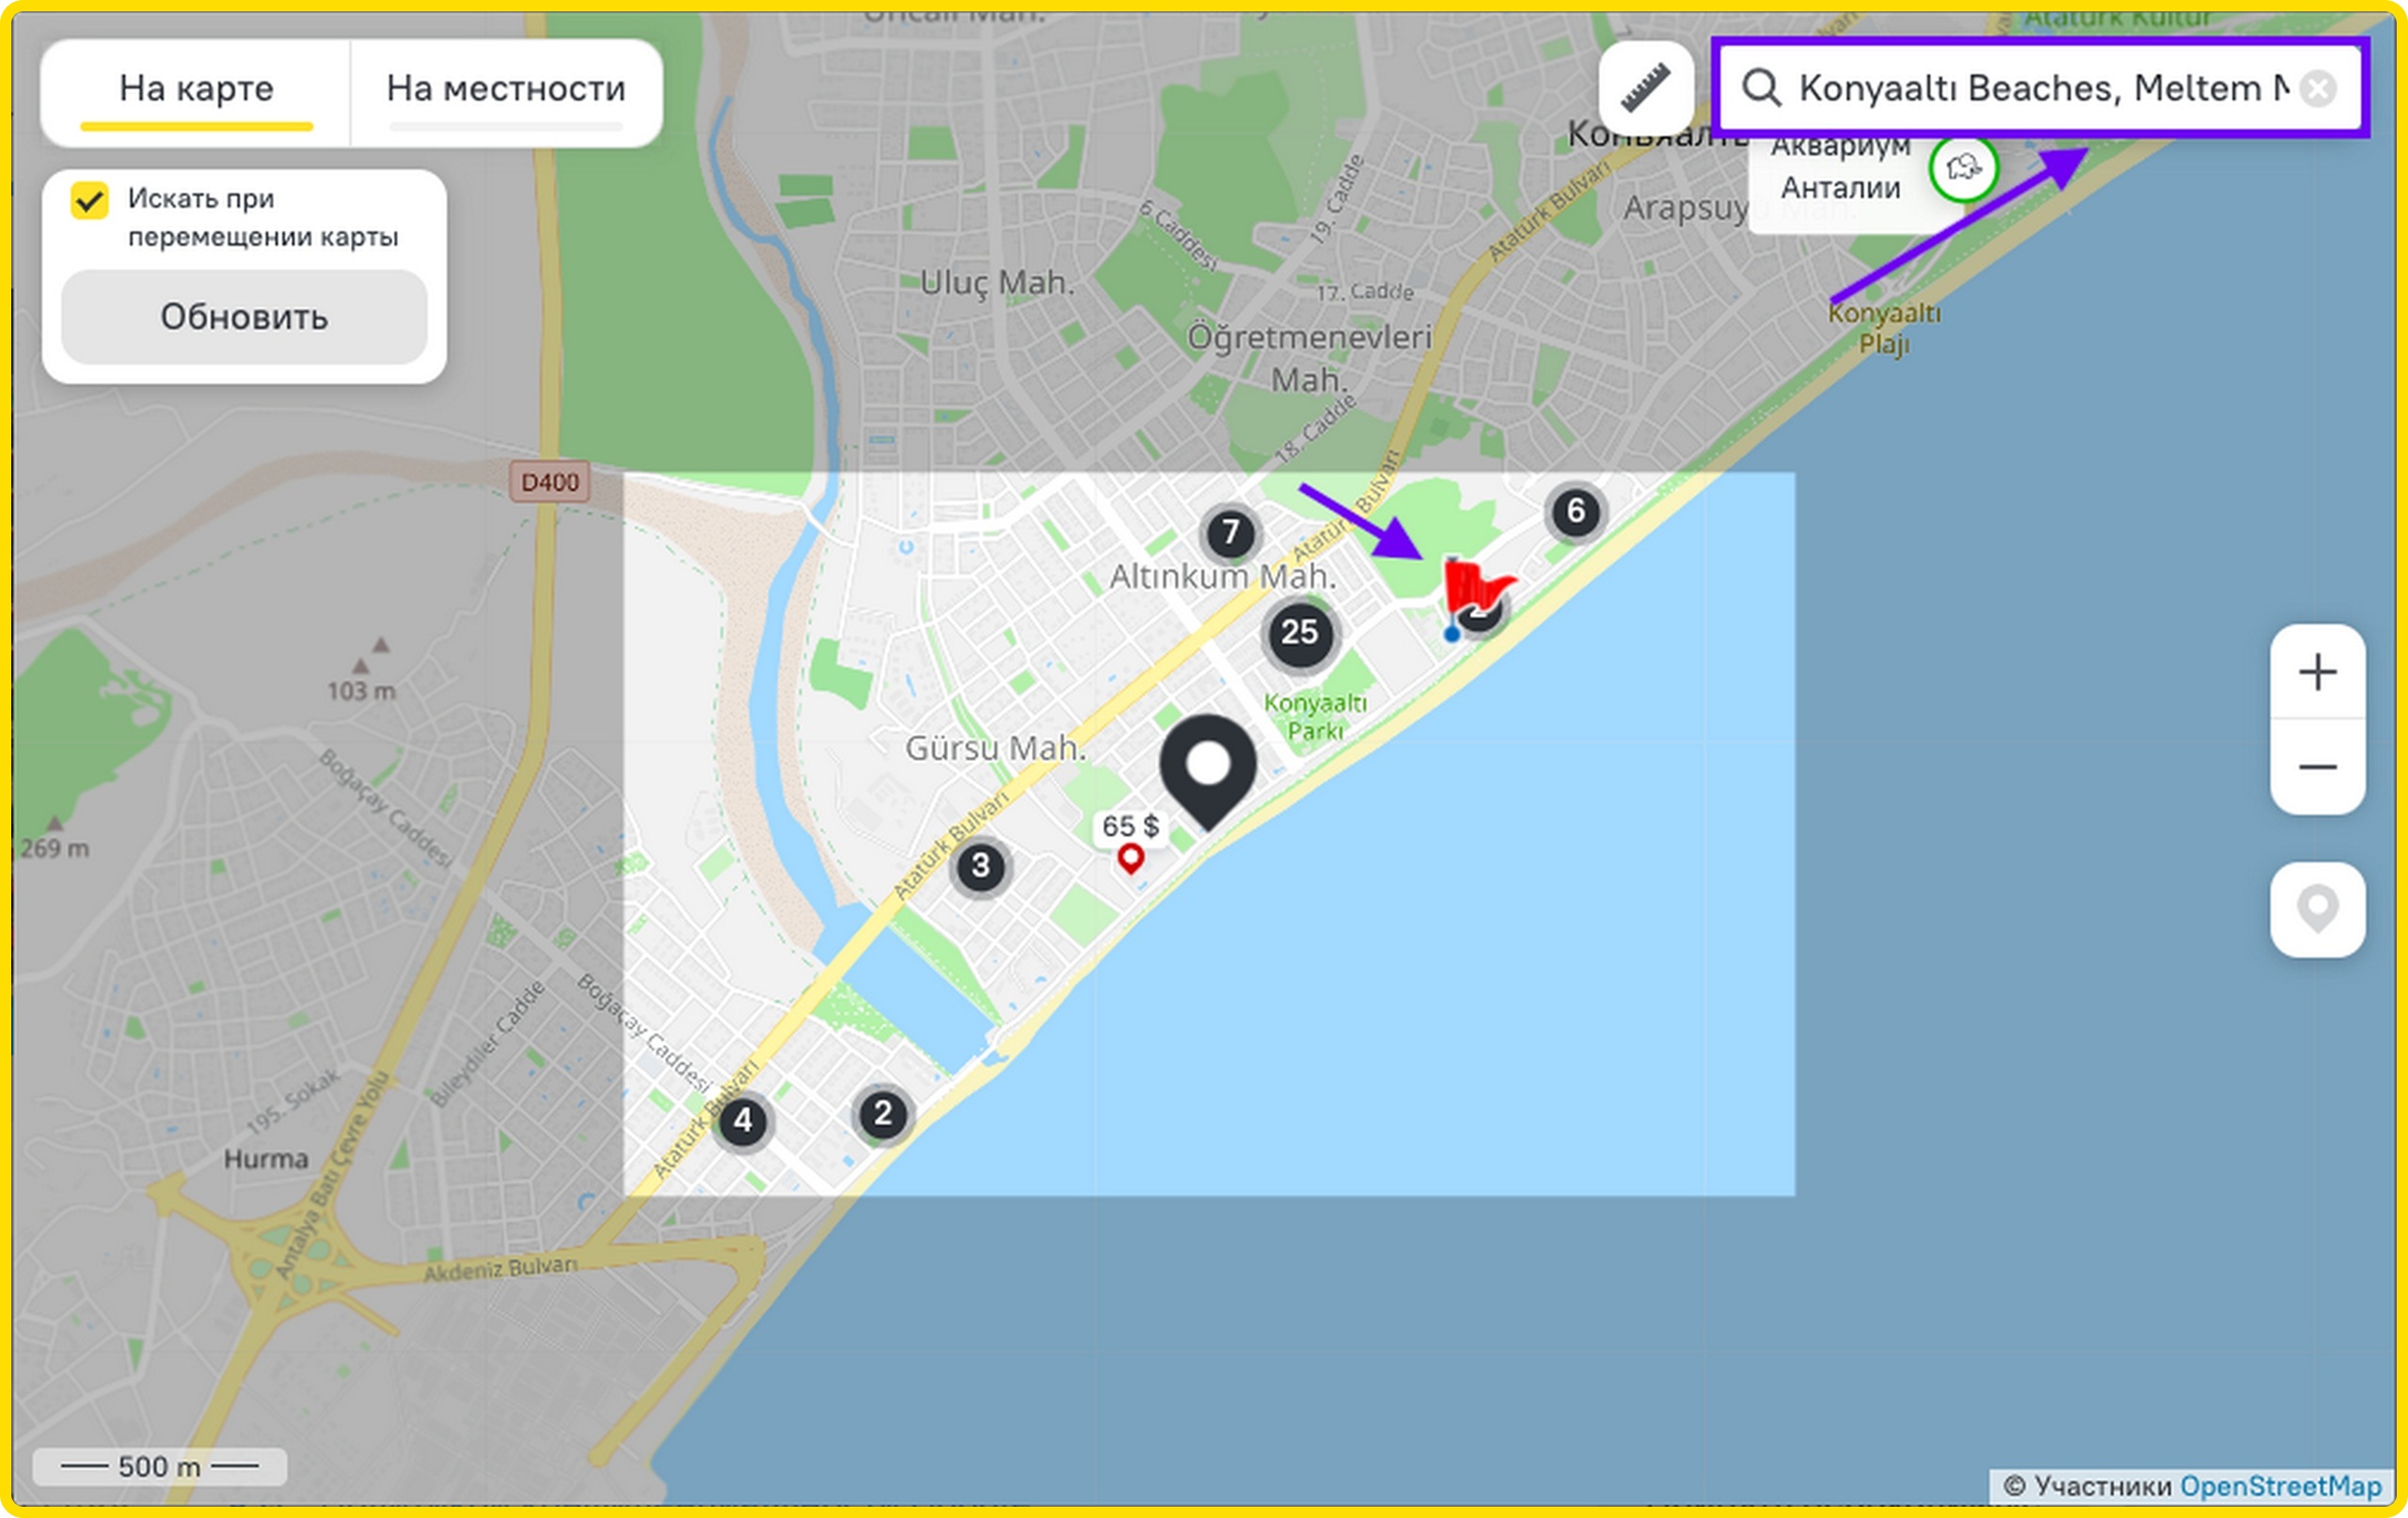Zoom in with the plus button
Image resolution: width=2408 pixels, height=1518 pixels.
[x=2317, y=672]
